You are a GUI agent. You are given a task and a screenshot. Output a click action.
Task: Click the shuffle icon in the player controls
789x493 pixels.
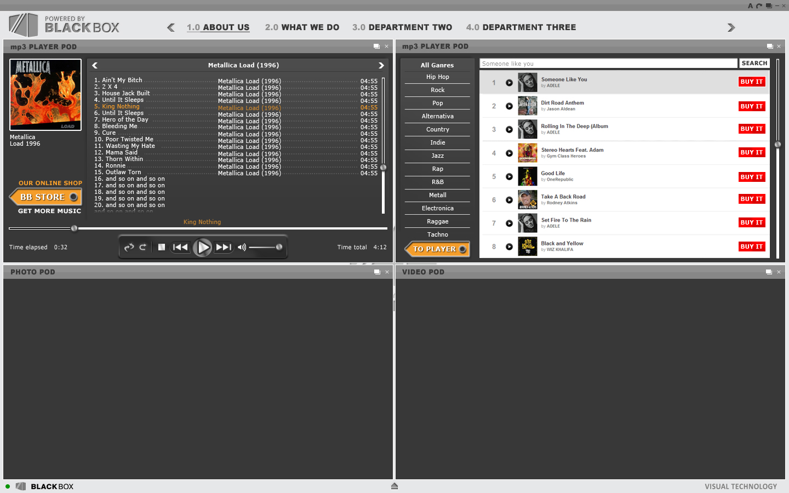pyautogui.click(x=129, y=247)
